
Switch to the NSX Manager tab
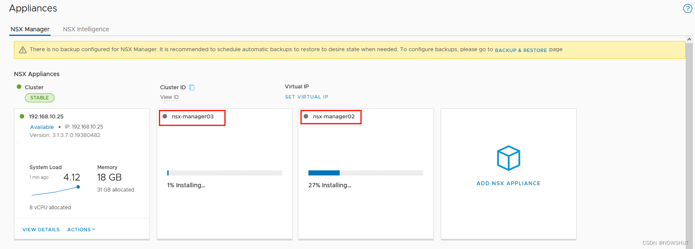pos(30,29)
